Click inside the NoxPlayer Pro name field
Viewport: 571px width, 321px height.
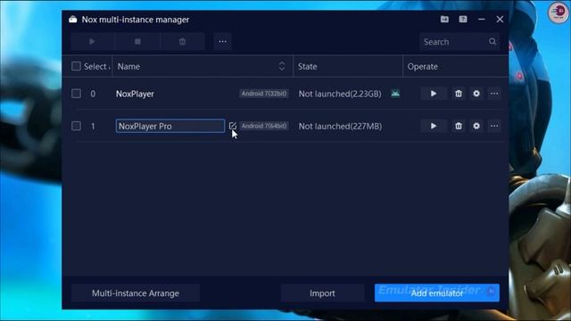tap(170, 126)
